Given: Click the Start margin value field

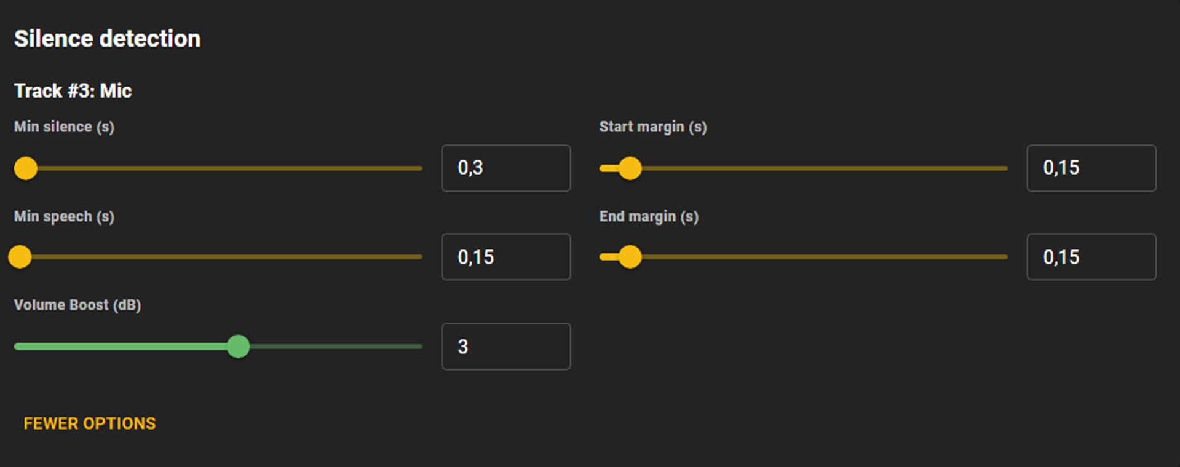Looking at the screenshot, I should [x=1091, y=168].
